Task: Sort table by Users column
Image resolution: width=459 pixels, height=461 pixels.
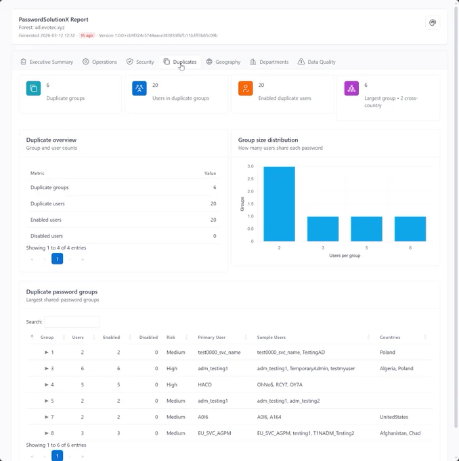Action: pyautogui.click(x=78, y=337)
